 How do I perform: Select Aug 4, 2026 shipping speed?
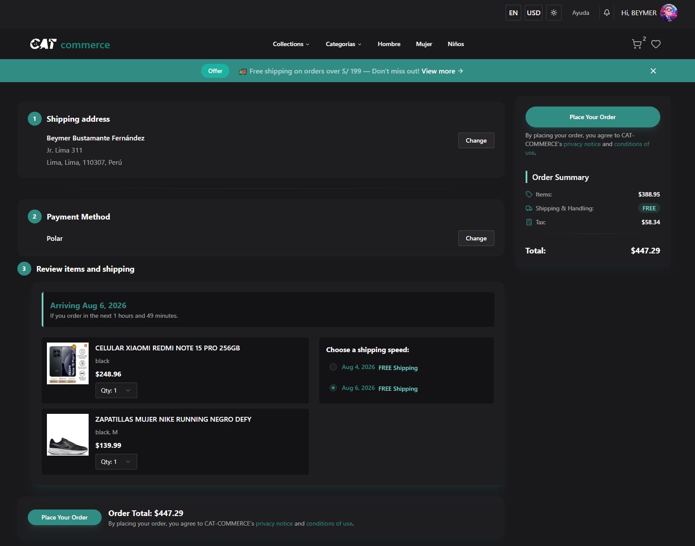[333, 367]
